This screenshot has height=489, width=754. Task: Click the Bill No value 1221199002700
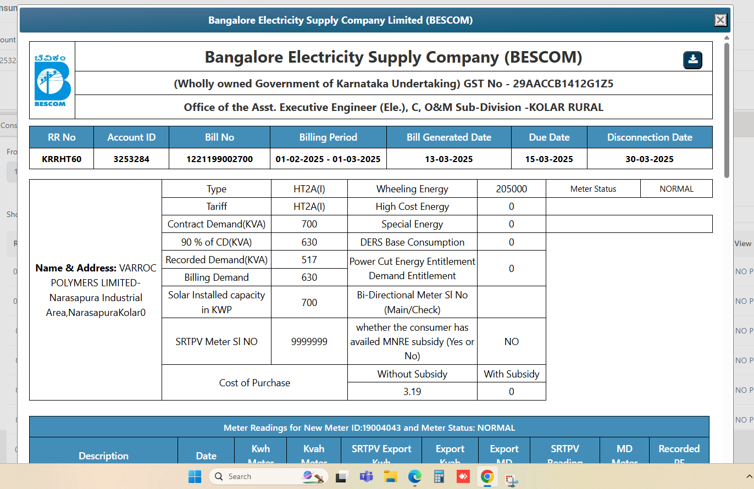point(219,159)
